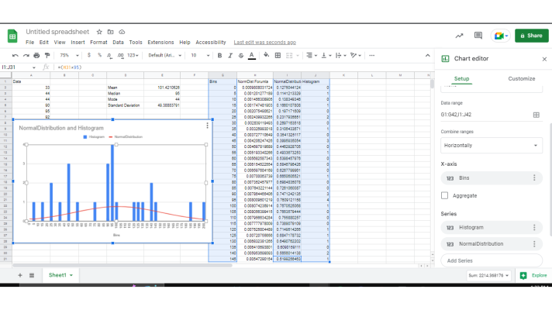Open the number format 123 dropdown

pos(133,55)
